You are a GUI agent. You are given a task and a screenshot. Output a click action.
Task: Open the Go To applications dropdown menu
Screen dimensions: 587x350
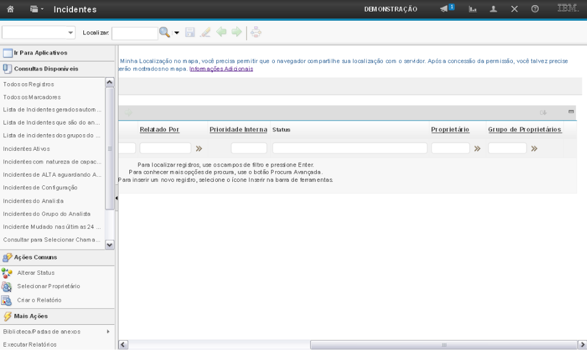click(x=36, y=9)
